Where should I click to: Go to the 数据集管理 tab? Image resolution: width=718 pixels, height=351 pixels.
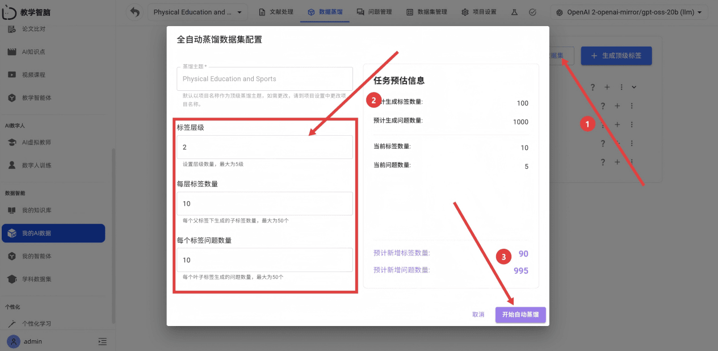coord(427,12)
